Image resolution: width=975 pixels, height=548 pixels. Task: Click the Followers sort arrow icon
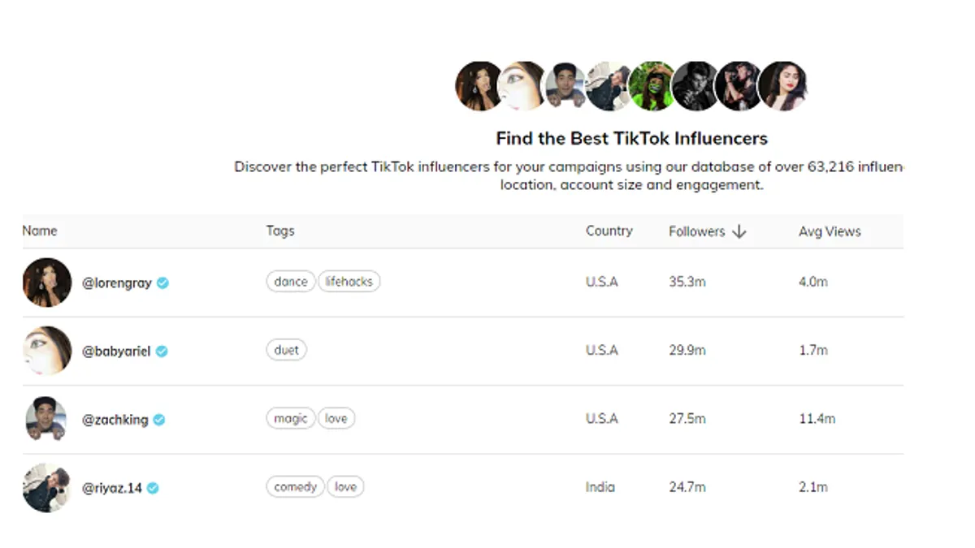click(739, 231)
